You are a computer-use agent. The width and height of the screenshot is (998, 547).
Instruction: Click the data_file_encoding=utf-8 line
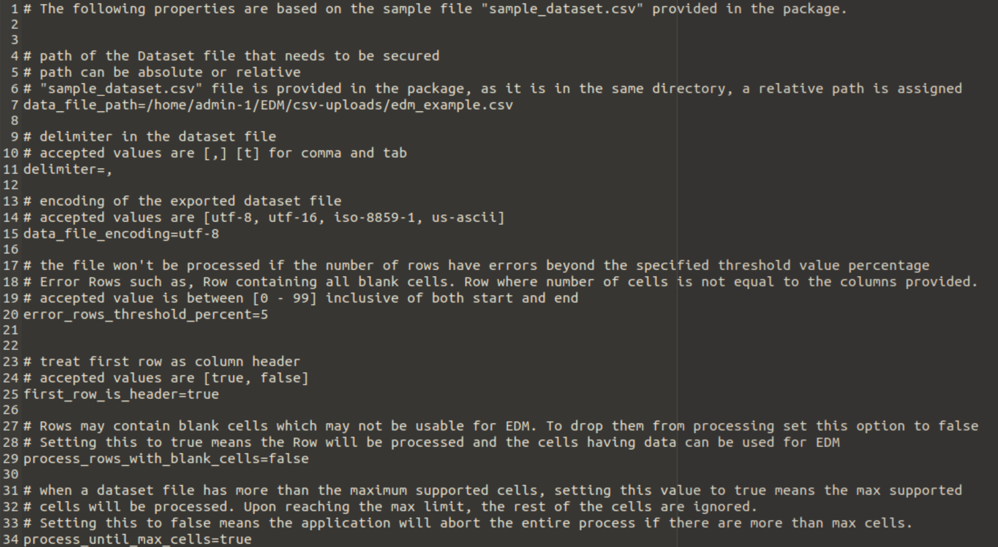pos(121,234)
